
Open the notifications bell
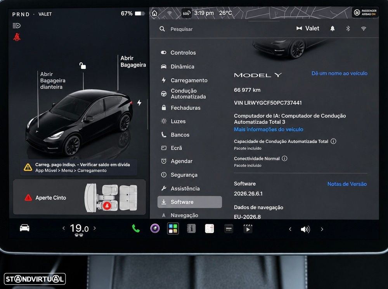point(333,29)
